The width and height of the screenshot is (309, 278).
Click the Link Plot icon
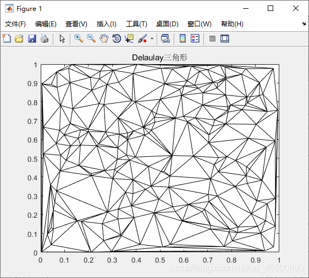coord(165,38)
